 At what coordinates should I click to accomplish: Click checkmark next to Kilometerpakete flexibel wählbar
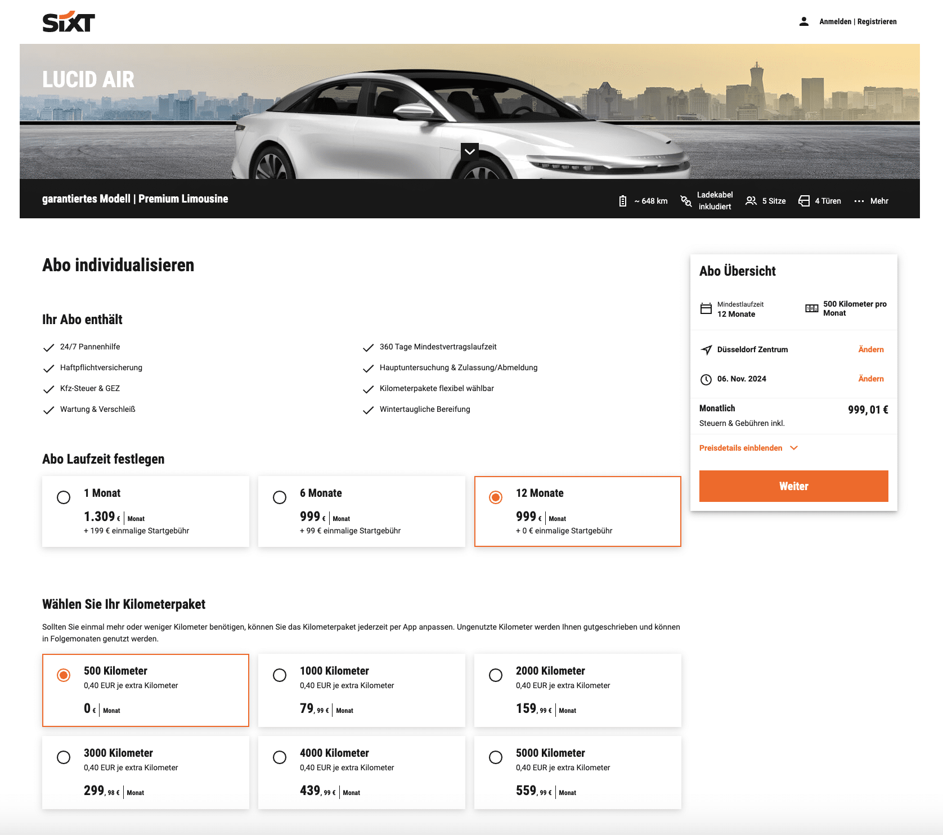coord(369,389)
